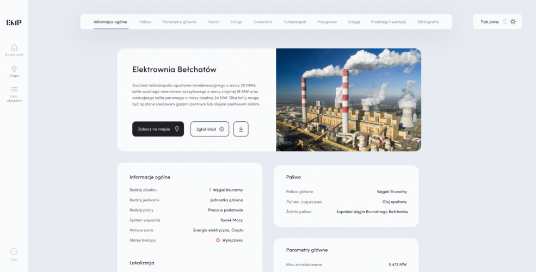This screenshot has width=536, height=272.
Task: Click the Źródło paliwa label
Action: pos(299,212)
